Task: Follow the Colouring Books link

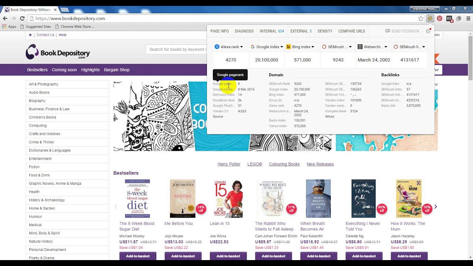Action: tap(284, 164)
